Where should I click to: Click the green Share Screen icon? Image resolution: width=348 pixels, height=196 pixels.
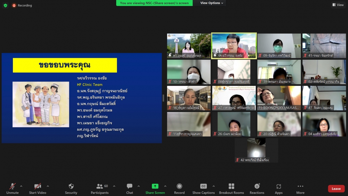click(155, 187)
